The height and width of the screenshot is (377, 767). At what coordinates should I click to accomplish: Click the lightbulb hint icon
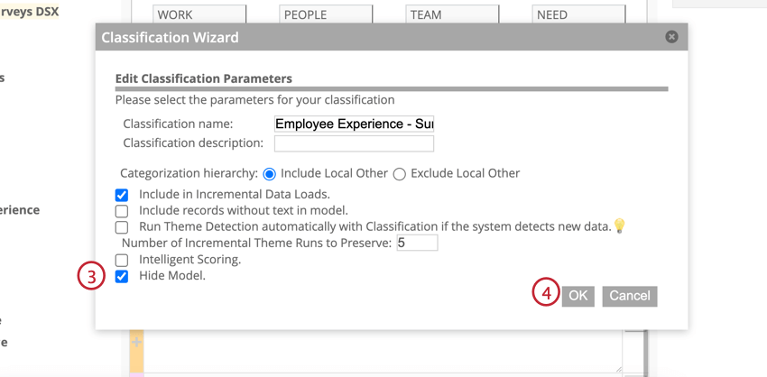coord(620,225)
